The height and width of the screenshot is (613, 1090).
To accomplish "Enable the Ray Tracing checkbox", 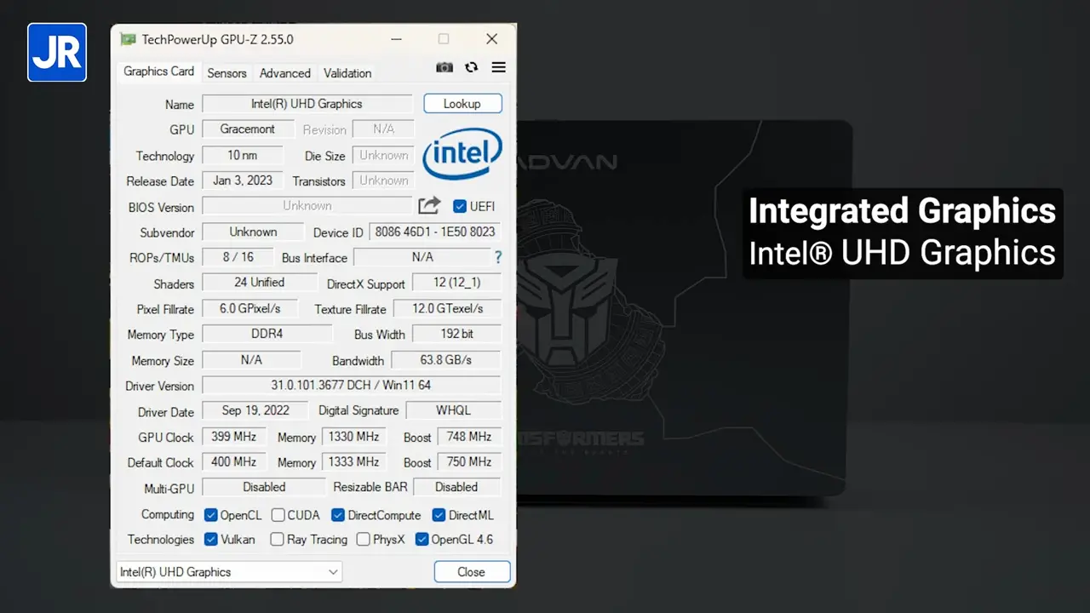I will (277, 539).
